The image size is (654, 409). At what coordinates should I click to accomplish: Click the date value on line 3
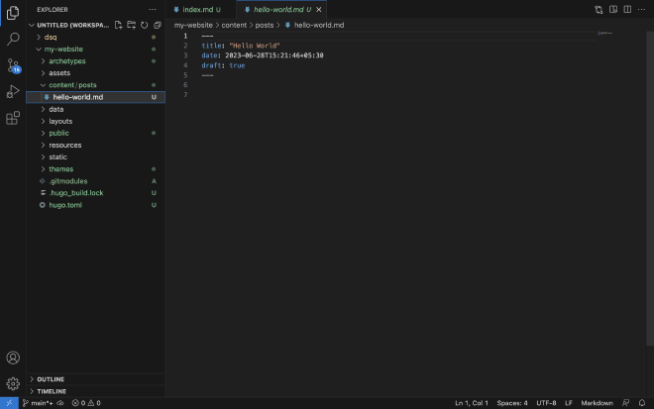[x=274, y=55]
